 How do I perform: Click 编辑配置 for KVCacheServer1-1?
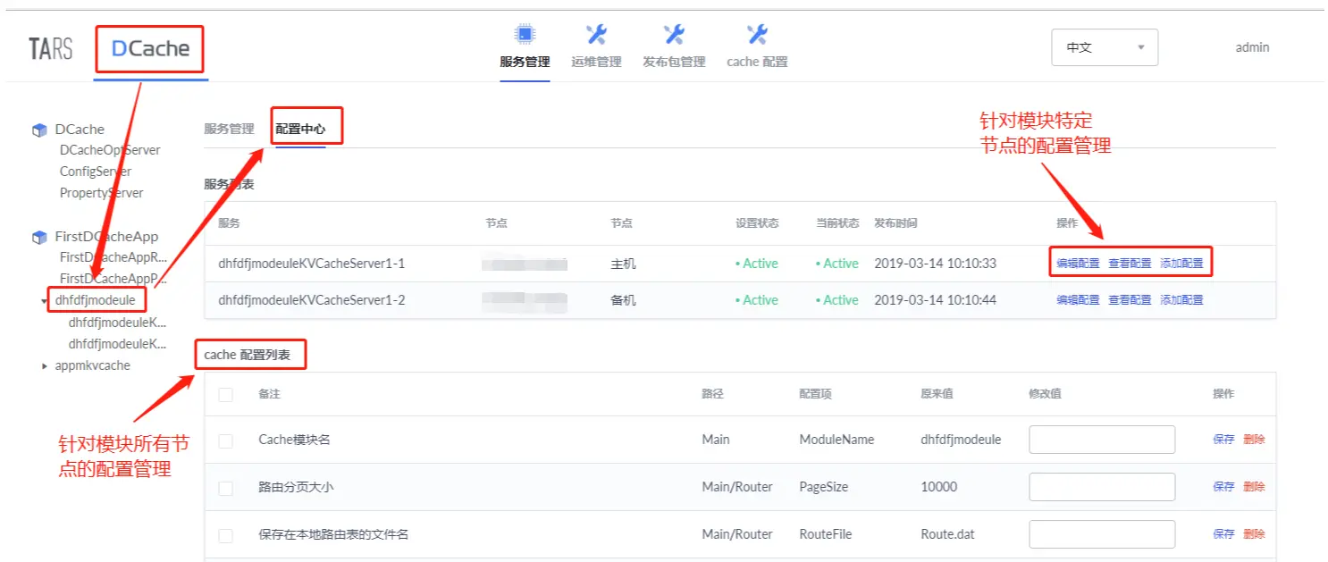click(1078, 264)
